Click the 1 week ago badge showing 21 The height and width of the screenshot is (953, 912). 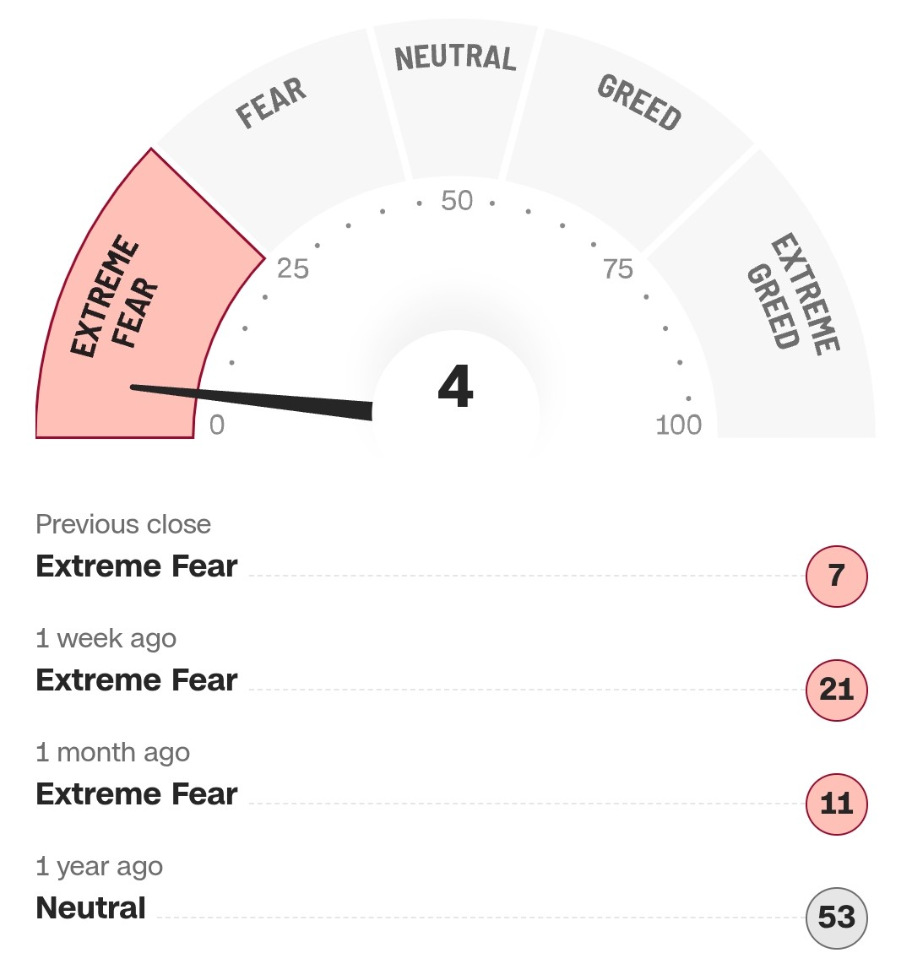837,690
